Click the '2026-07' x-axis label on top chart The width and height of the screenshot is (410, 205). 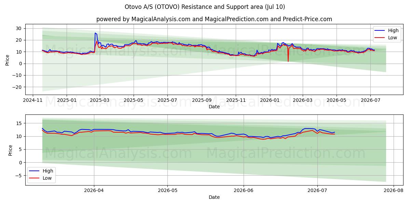pos(370,100)
